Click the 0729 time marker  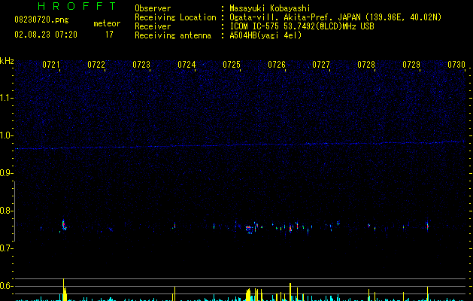(411, 65)
